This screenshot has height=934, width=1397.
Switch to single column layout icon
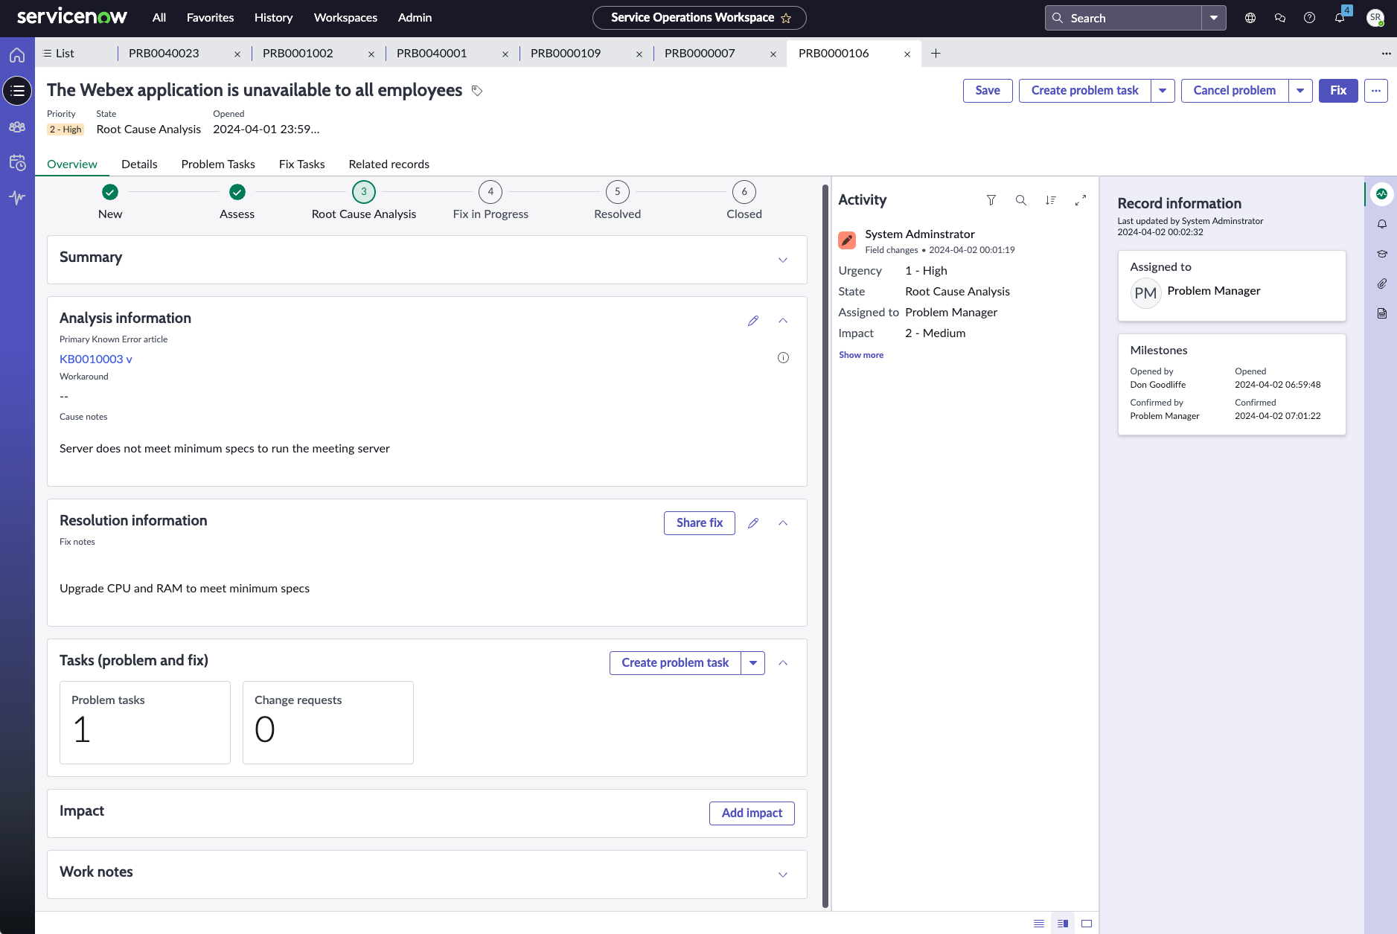[x=1039, y=924]
